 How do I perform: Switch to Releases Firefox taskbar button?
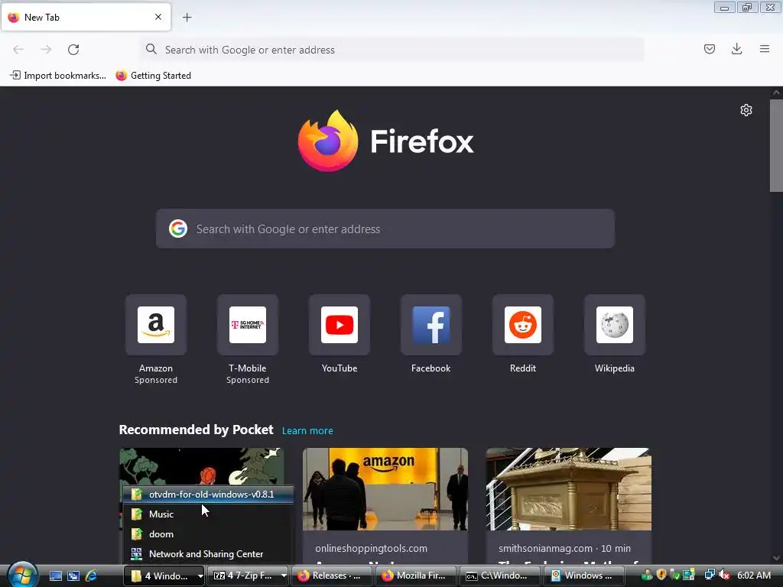(x=332, y=576)
